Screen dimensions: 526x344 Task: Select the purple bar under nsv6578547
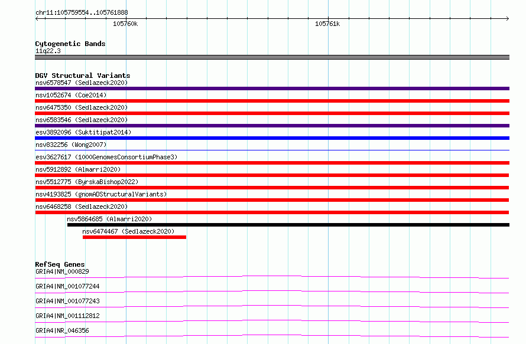coord(272,89)
